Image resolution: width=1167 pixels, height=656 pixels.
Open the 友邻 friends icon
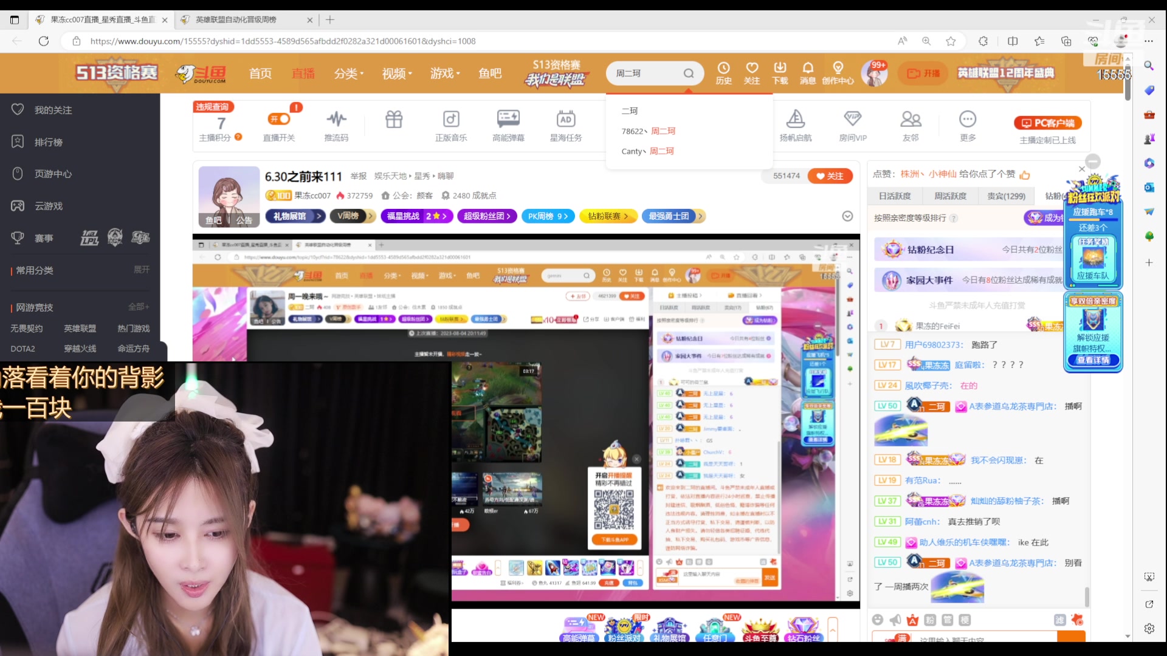tap(911, 126)
